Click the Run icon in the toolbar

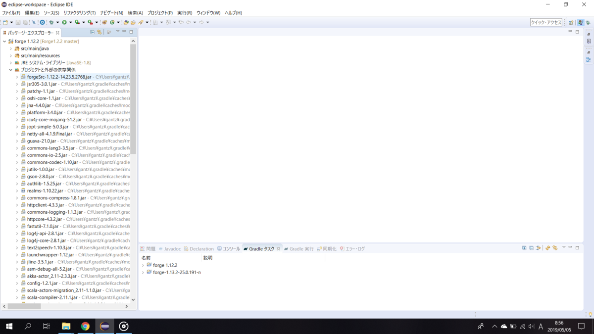click(x=65, y=22)
